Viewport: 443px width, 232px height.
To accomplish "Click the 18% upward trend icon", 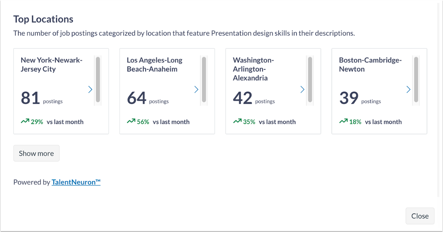I will (343, 121).
